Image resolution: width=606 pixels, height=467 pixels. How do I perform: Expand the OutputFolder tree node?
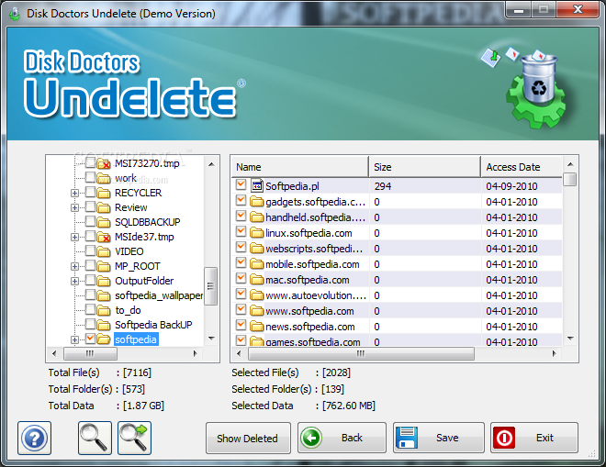click(x=74, y=281)
